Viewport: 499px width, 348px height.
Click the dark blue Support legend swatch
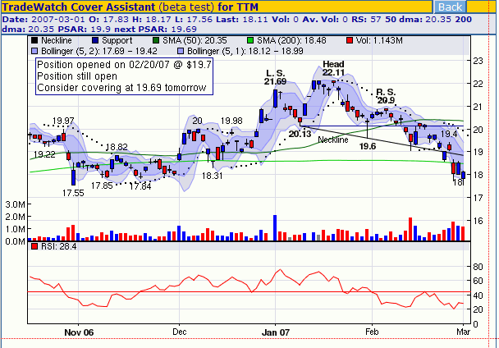coord(95,40)
